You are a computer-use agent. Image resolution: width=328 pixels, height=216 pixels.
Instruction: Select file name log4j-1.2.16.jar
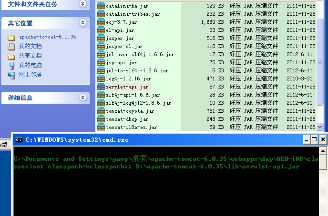pos(129,79)
